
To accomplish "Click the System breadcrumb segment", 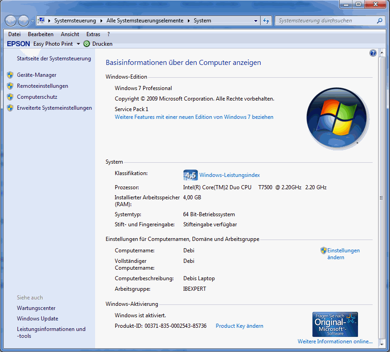I will click(203, 21).
